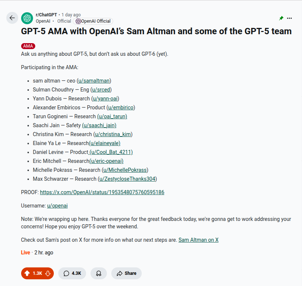The height and width of the screenshot is (286, 302).
Task: Open the u/samaltman profile link
Action: [95, 81]
